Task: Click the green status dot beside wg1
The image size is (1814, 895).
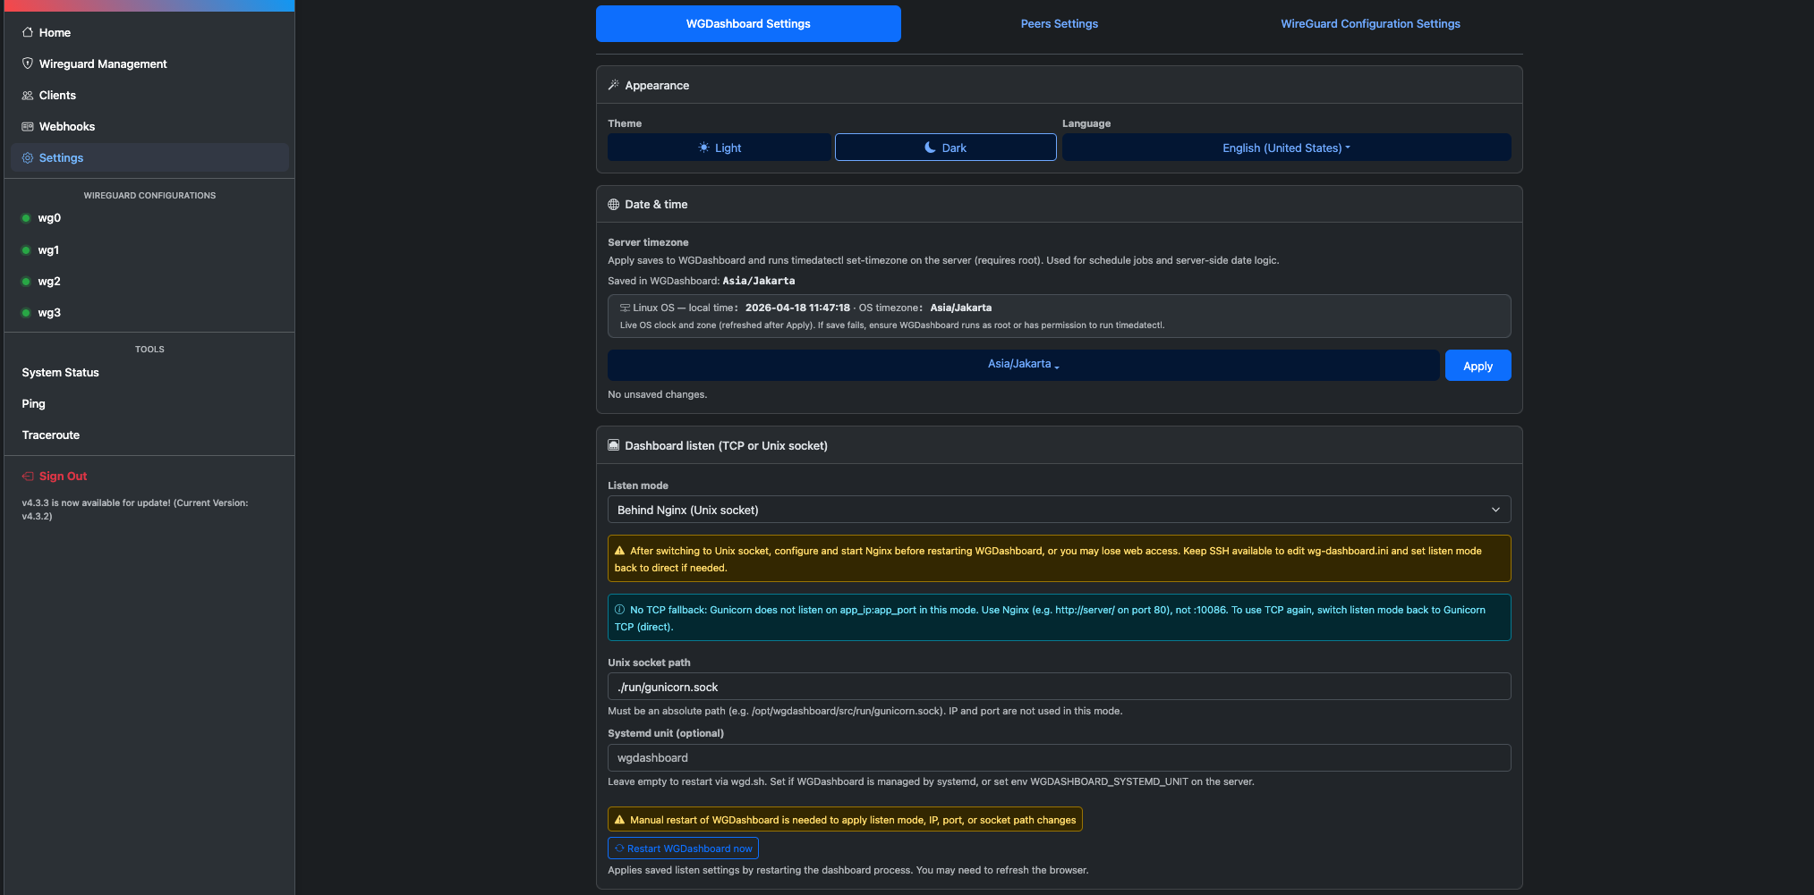Action: [x=26, y=250]
